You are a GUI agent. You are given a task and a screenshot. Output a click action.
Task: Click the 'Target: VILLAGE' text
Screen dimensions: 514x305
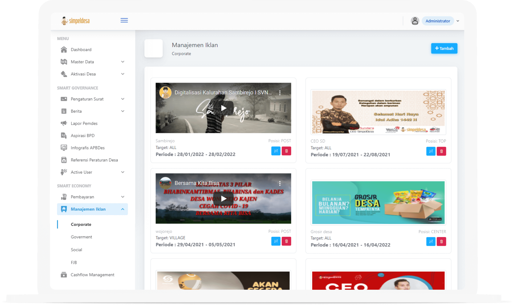(171, 238)
